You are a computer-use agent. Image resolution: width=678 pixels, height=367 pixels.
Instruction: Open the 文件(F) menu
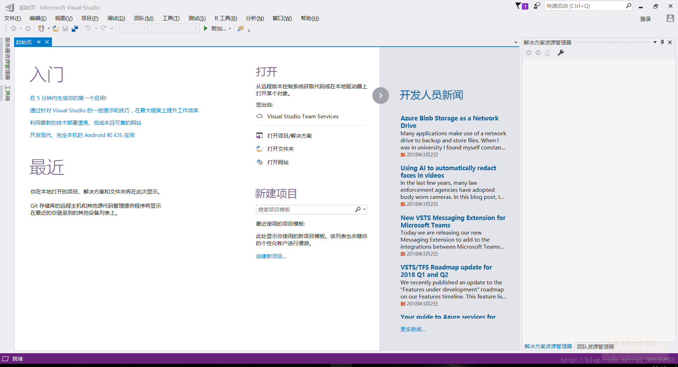pos(12,18)
